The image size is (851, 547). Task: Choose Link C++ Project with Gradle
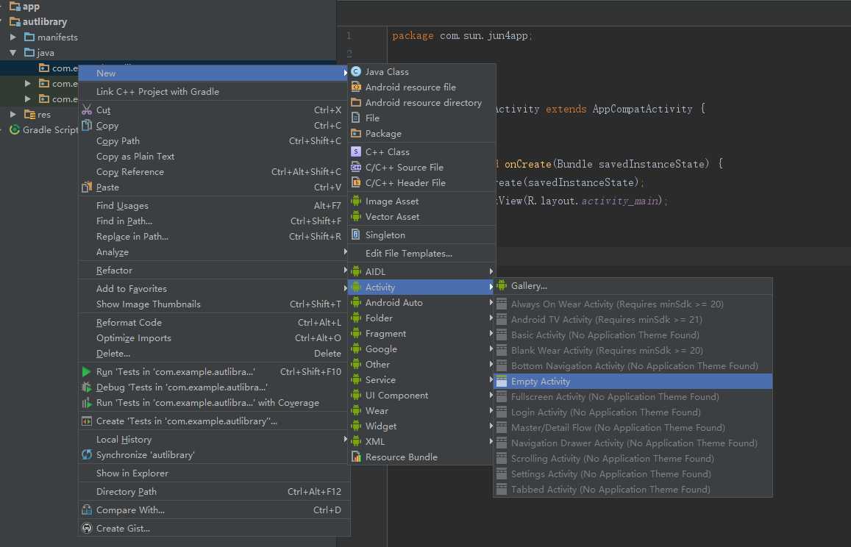[x=214, y=92]
